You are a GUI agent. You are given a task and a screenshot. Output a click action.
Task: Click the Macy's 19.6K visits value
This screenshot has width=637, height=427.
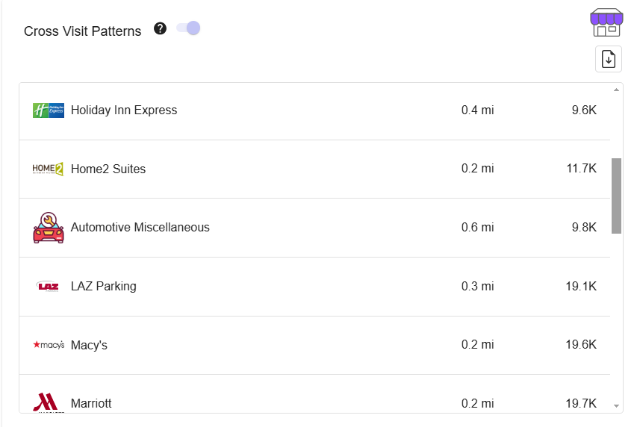click(581, 345)
